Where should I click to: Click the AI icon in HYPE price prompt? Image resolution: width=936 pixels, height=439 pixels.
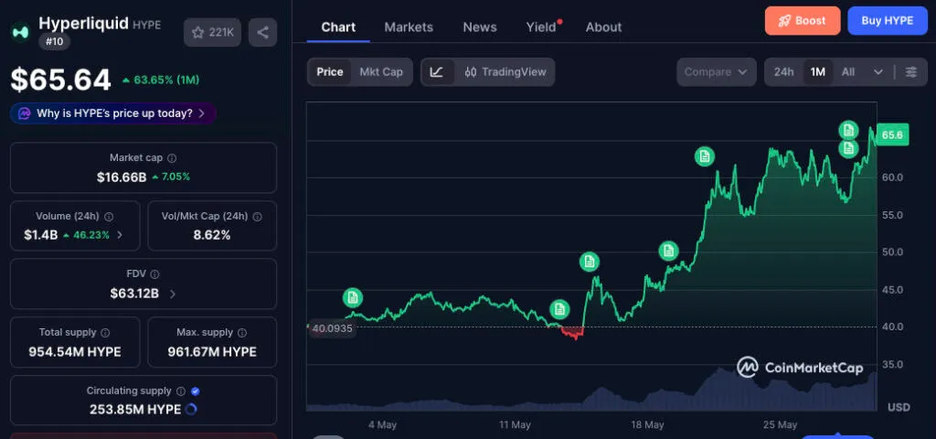tap(25, 113)
